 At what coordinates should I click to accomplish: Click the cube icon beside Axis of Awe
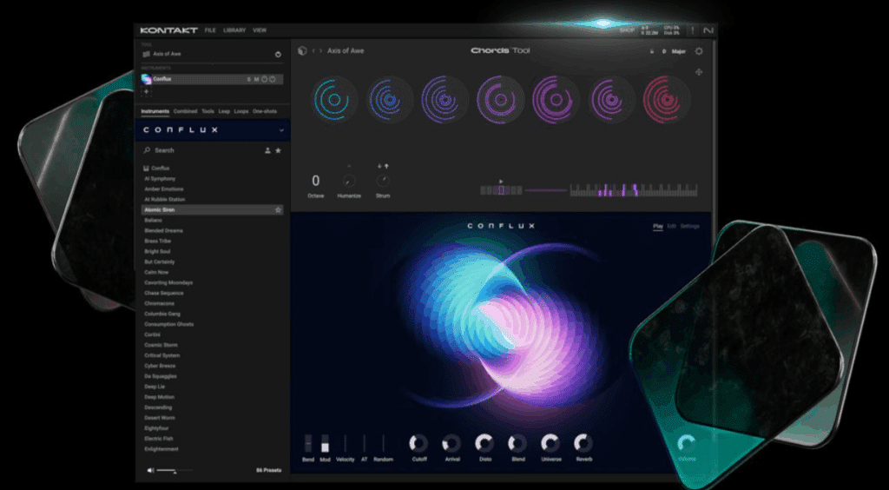click(302, 51)
